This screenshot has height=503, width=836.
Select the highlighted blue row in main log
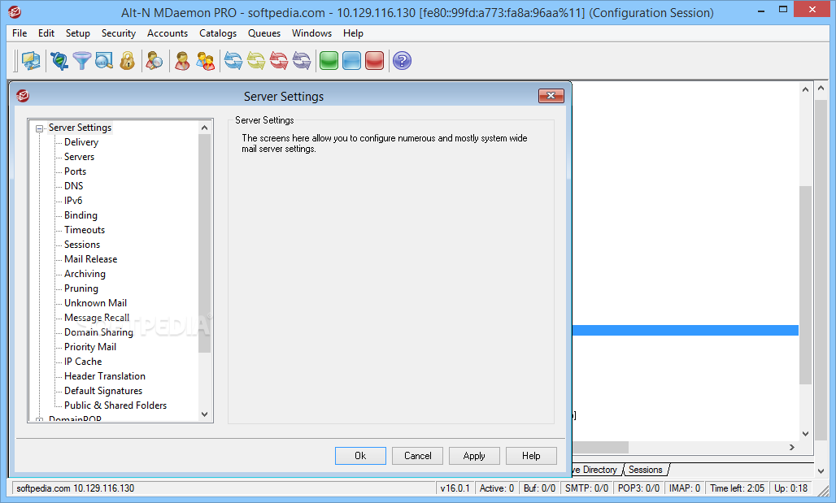(685, 331)
